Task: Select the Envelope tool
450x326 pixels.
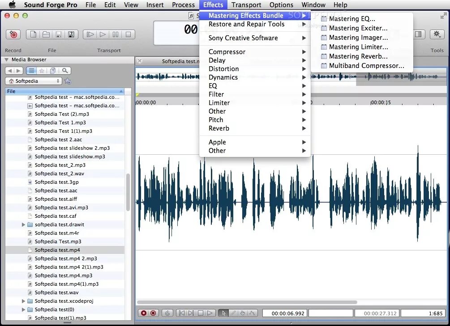Action: pyautogui.click(x=252, y=313)
